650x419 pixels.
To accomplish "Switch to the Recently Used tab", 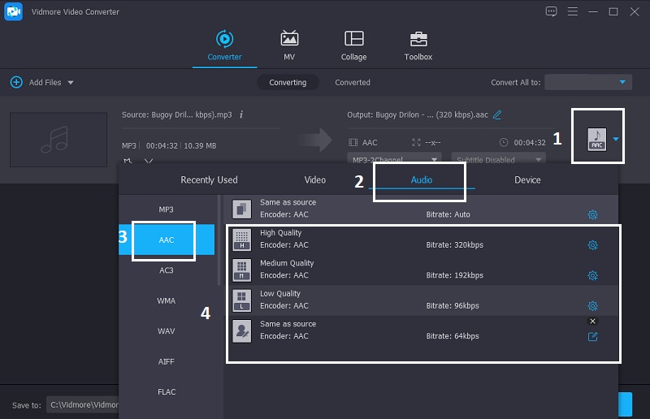I will pos(209,179).
